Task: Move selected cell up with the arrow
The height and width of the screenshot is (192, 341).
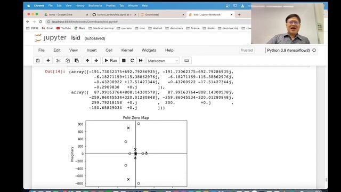Action: tap(87, 60)
